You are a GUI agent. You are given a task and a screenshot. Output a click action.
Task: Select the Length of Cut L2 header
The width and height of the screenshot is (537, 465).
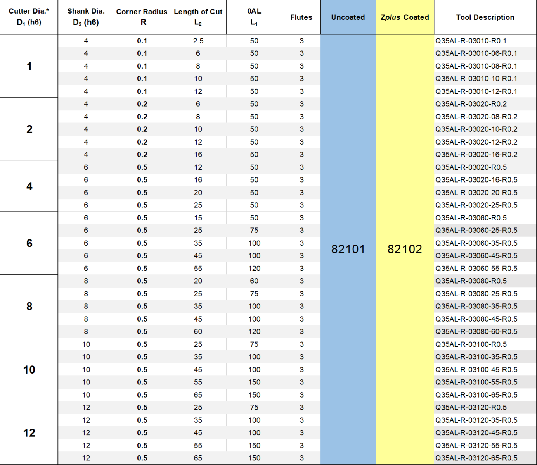198,17
